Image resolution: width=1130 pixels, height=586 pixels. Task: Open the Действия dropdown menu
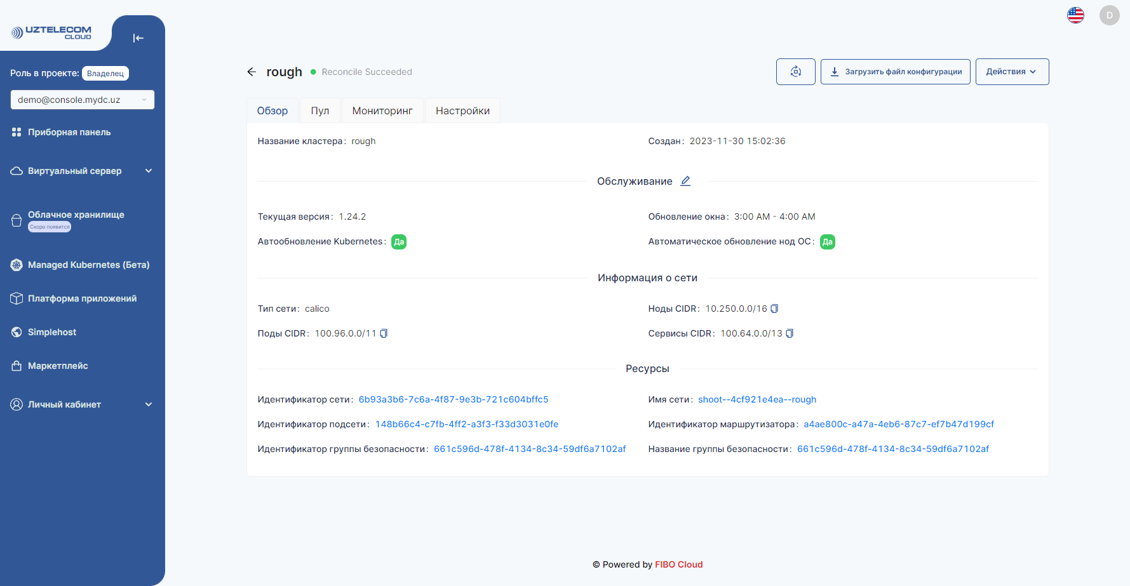(1011, 72)
